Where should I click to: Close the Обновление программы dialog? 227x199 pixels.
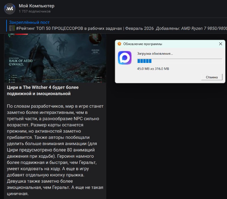pos(220,44)
